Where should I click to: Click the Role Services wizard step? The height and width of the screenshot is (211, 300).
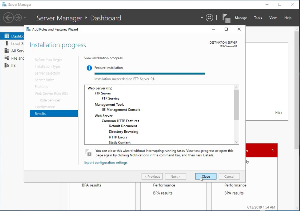(x=50, y=100)
